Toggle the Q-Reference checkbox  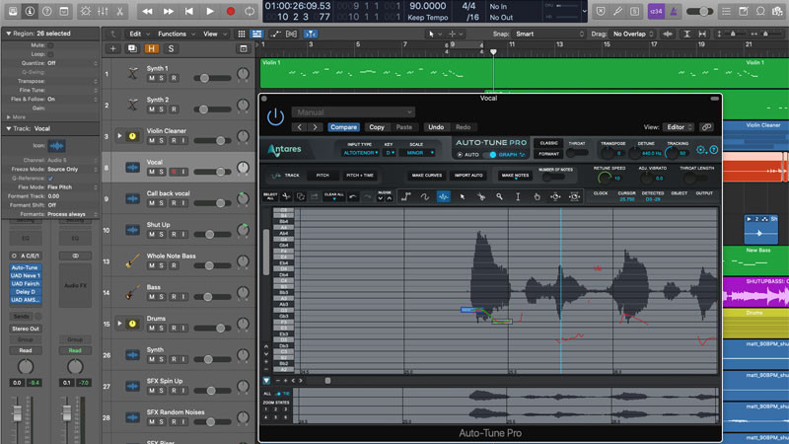pyautogui.click(x=49, y=176)
